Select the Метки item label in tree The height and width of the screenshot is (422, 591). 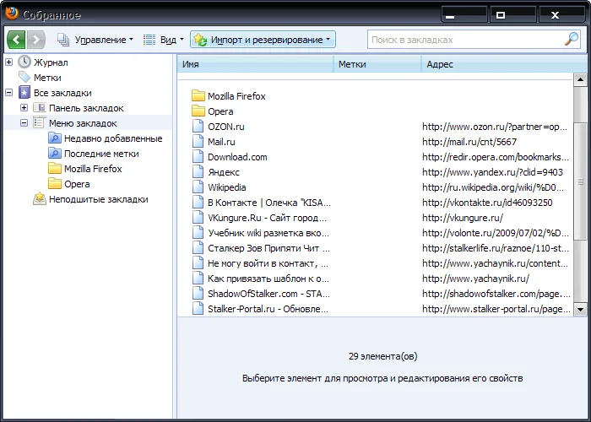(x=47, y=78)
